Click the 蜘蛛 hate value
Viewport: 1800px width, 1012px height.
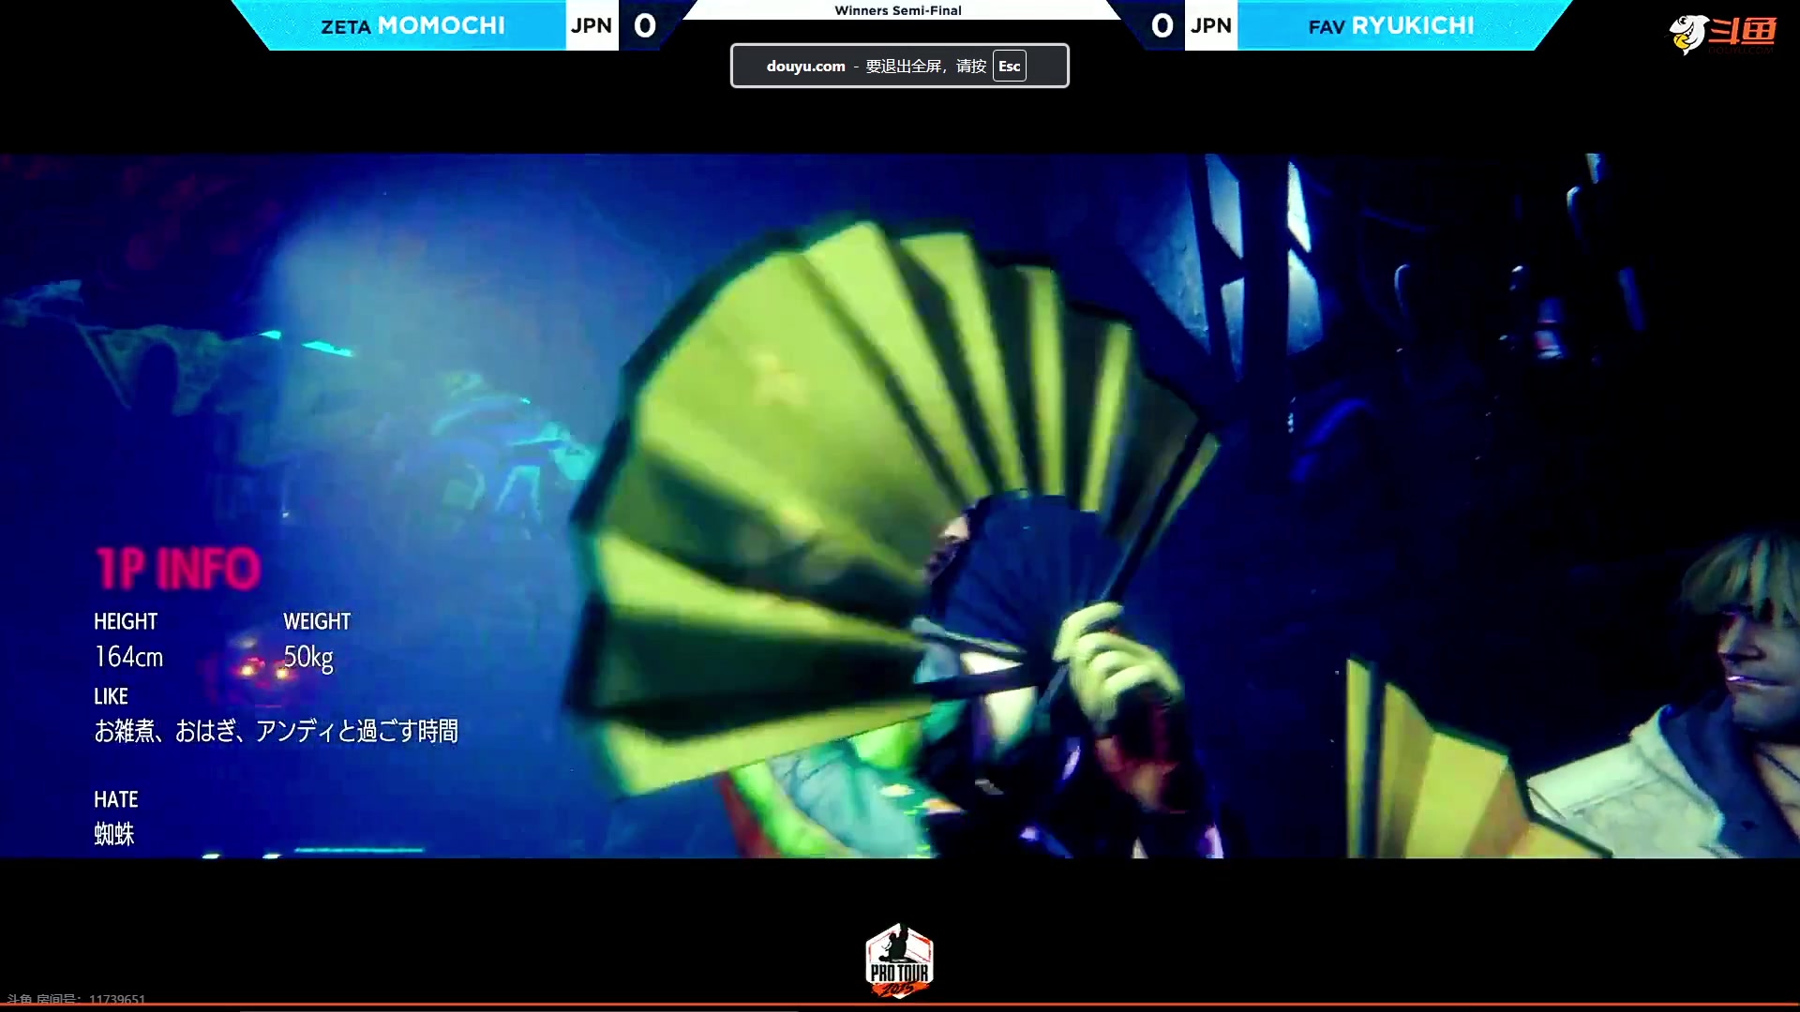click(x=114, y=834)
